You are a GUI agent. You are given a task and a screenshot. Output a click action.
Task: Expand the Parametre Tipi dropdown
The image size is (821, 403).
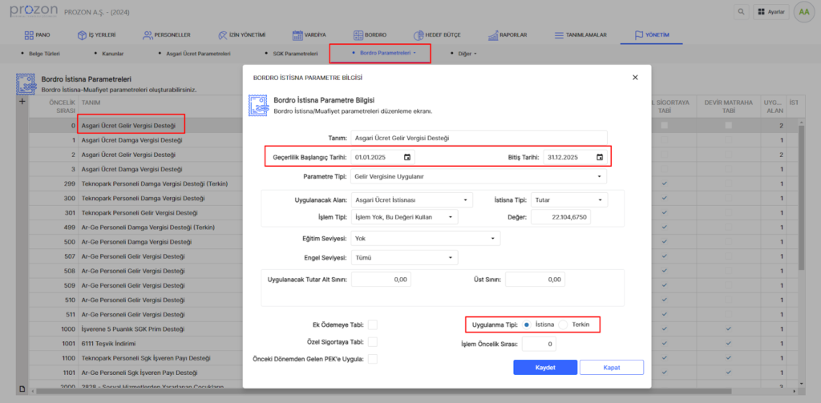[479, 176]
